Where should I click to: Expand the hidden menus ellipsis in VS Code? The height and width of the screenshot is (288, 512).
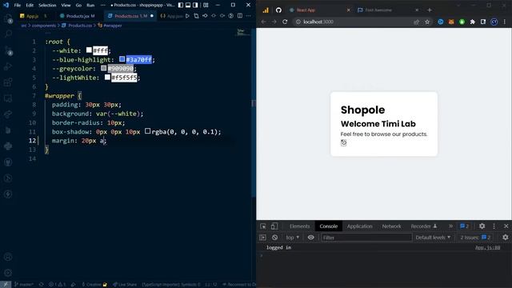point(103,6)
